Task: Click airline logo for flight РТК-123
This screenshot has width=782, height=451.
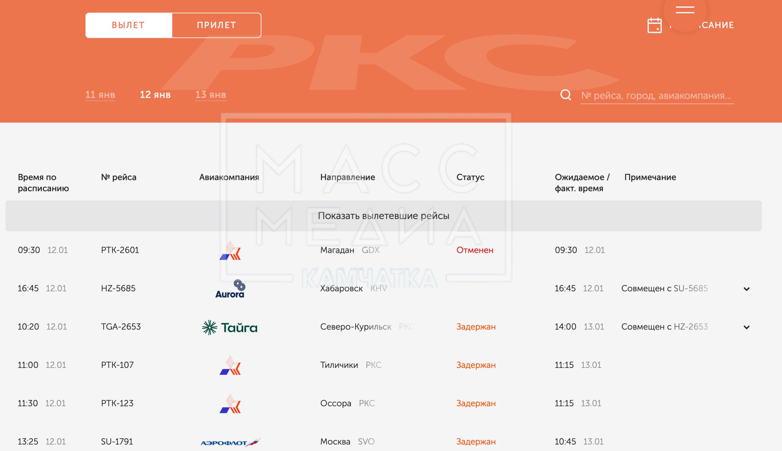Action: point(230,404)
